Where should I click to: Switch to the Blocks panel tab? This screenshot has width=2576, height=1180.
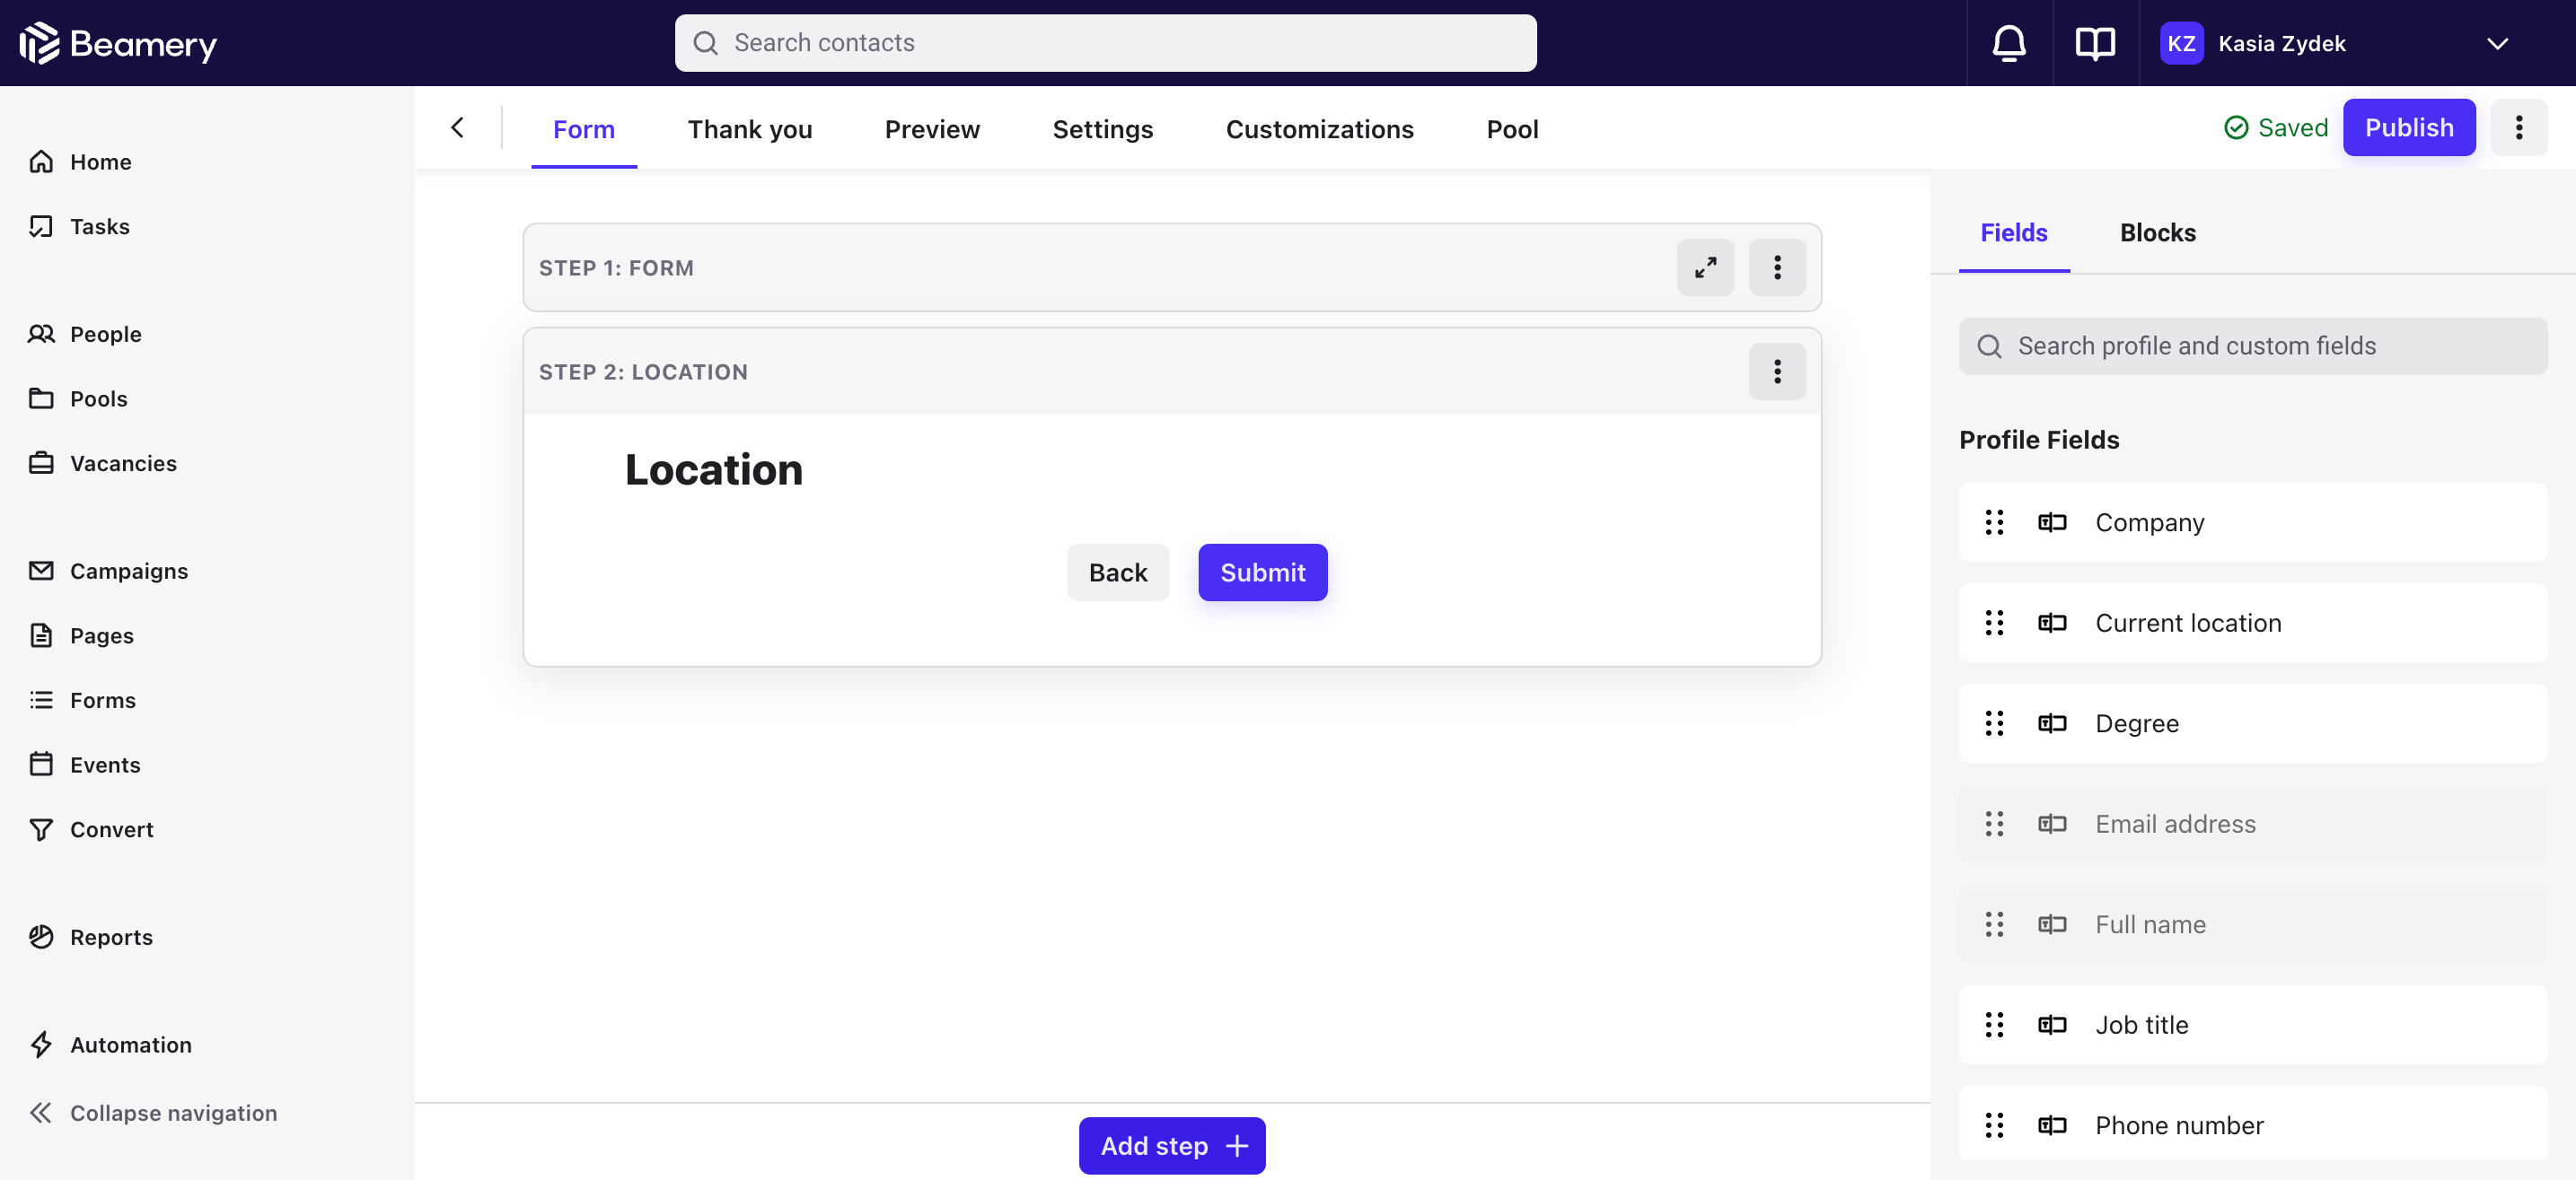[2158, 232]
